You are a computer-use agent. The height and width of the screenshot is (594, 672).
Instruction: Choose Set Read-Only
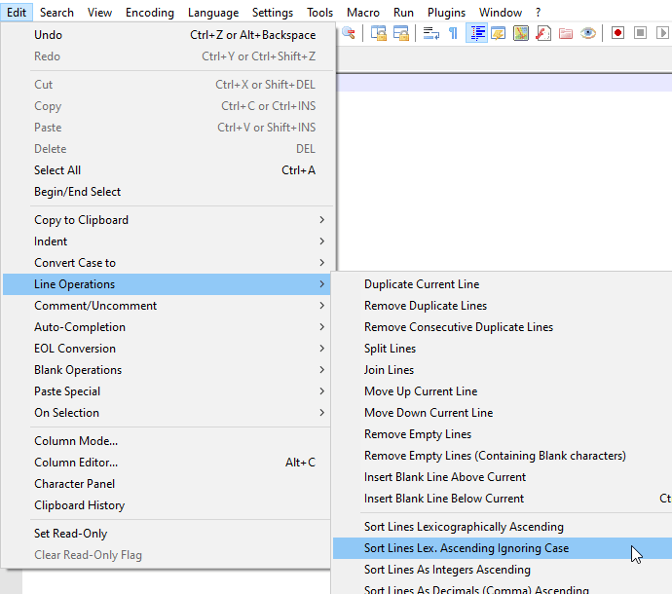167,534
